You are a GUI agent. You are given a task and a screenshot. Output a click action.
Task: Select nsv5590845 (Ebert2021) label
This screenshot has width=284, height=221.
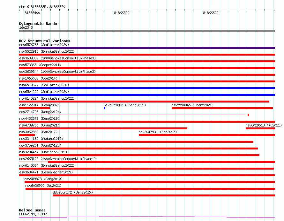pos(192,105)
